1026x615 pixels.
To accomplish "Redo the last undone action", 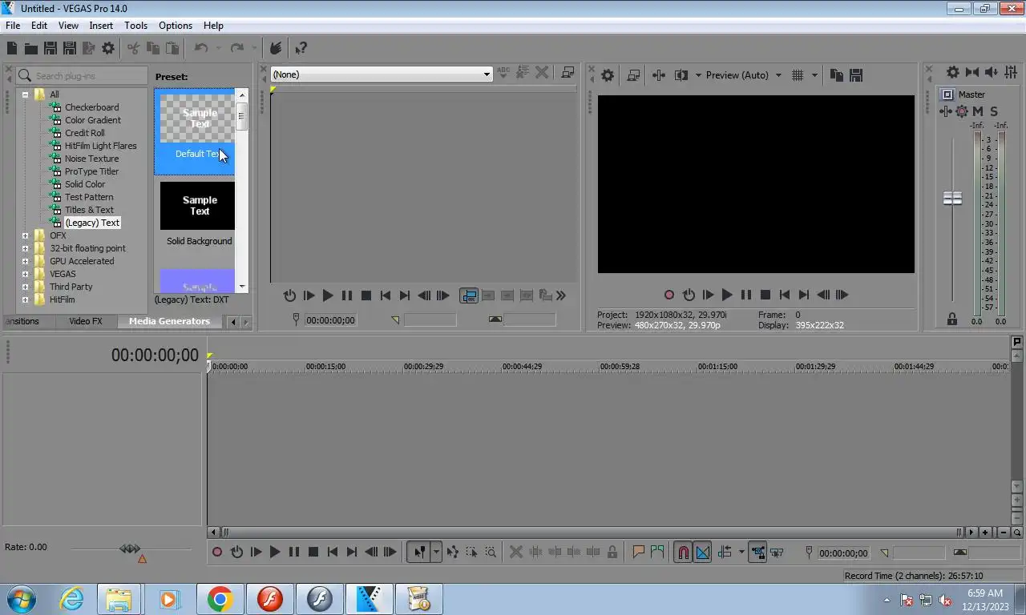I will pyautogui.click(x=236, y=49).
